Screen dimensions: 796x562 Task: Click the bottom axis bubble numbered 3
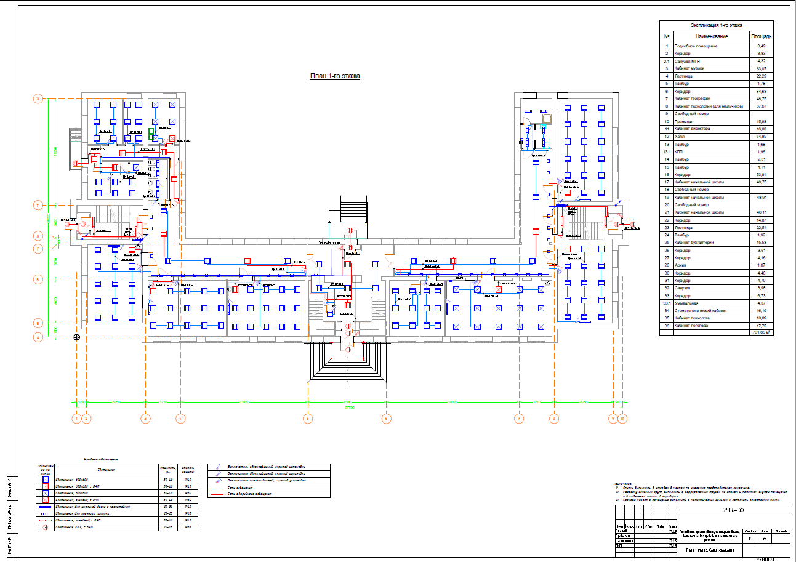tap(145, 419)
